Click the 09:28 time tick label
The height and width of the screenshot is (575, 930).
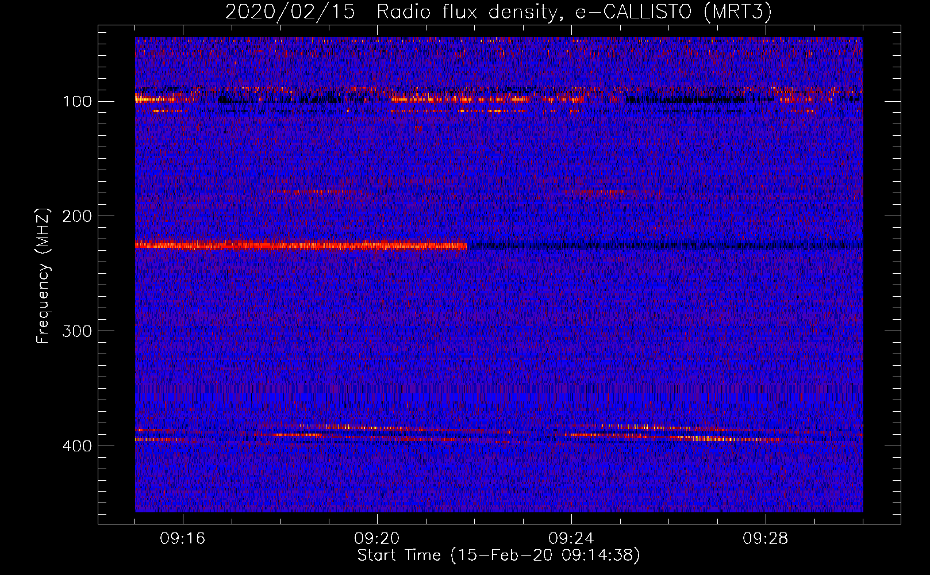tap(766, 539)
